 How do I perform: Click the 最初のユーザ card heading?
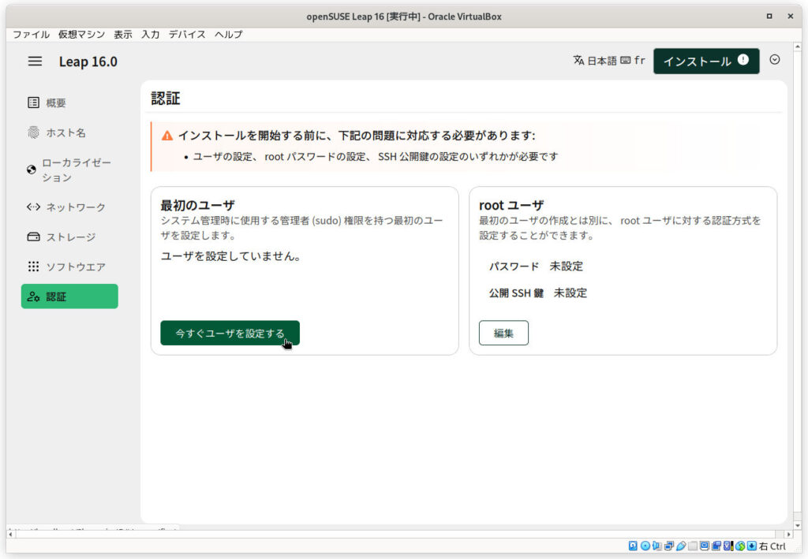point(198,205)
